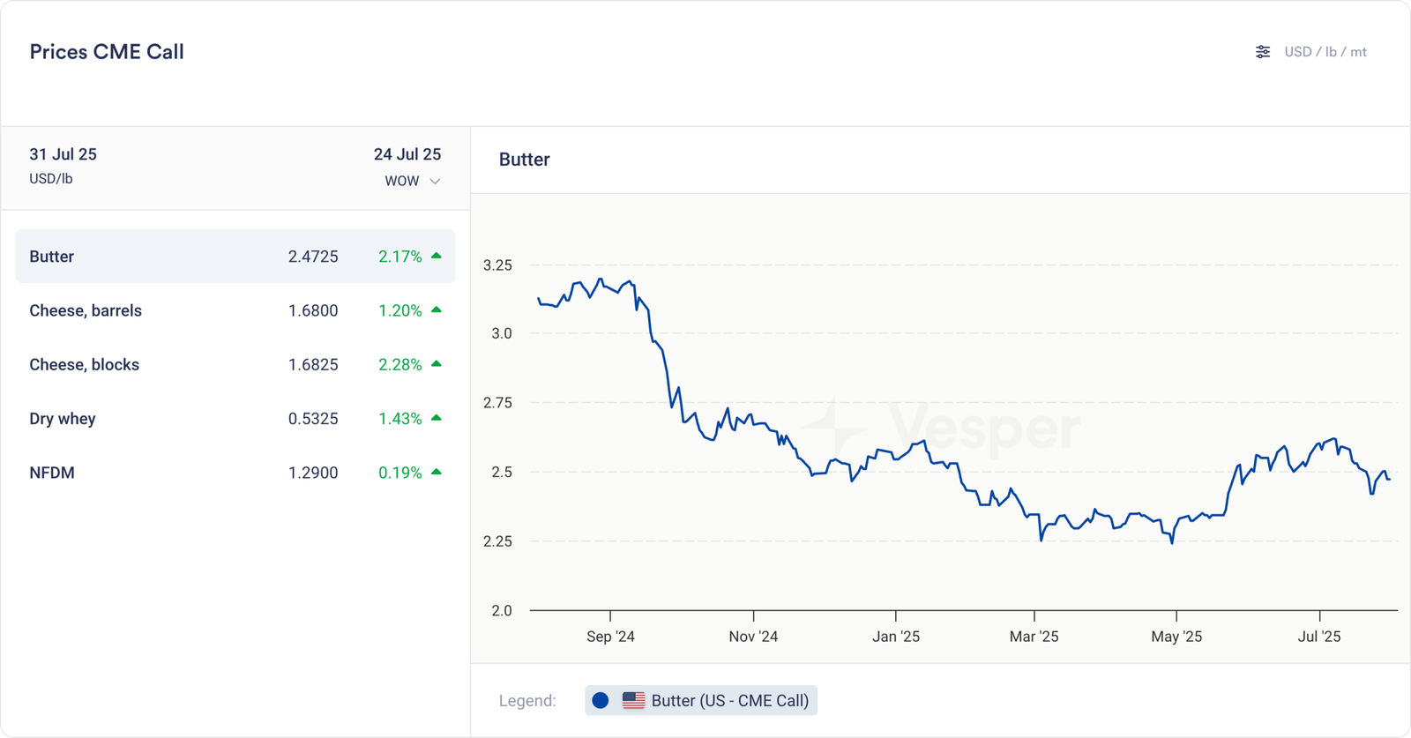This screenshot has height=738, width=1411.
Task: Click the green up arrow beside NFDM
Action: click(436, 472)
